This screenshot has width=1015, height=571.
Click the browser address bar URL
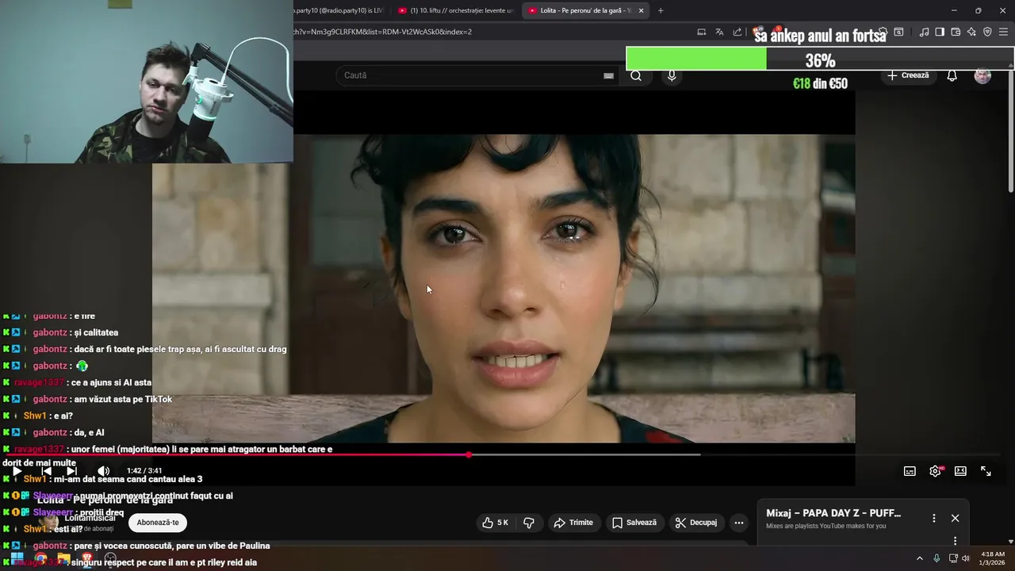click(x=384, y=32)
